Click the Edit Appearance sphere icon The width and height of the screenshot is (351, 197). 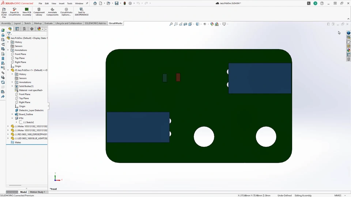(x=212, y=24)
